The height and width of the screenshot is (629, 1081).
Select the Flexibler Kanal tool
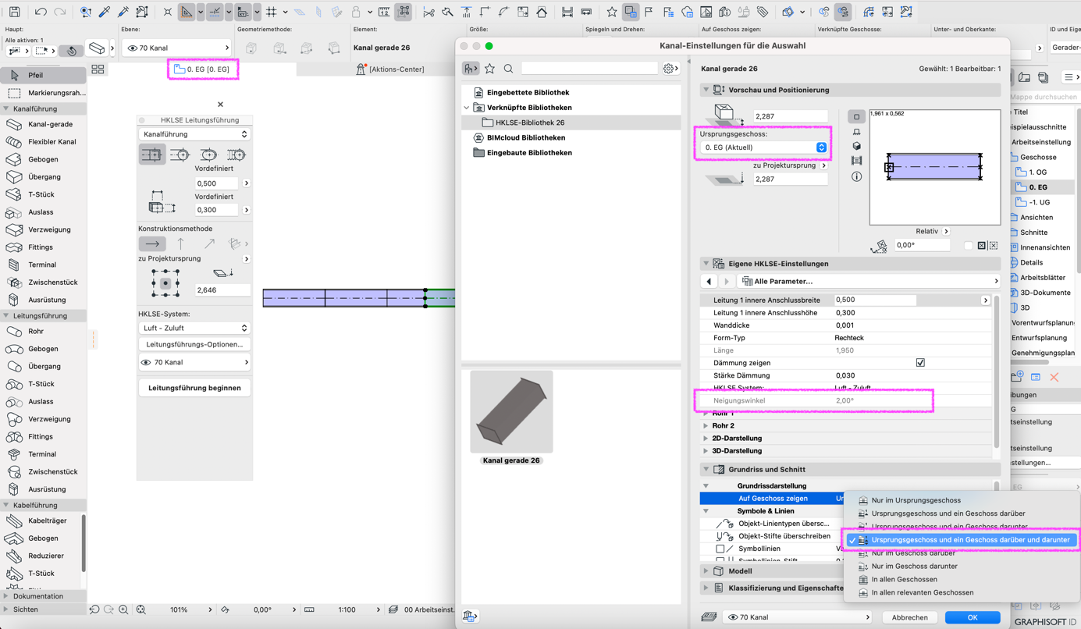(43, 142)
